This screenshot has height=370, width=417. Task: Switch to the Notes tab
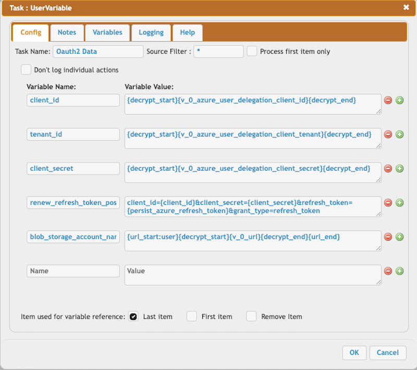67,33
